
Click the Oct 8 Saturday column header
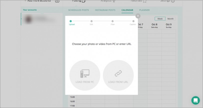[155, 26]
